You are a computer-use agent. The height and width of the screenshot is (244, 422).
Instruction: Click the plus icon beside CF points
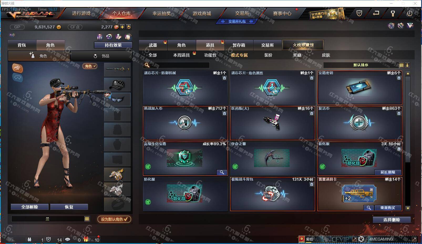pyautogui.click(x=122, y=27)
